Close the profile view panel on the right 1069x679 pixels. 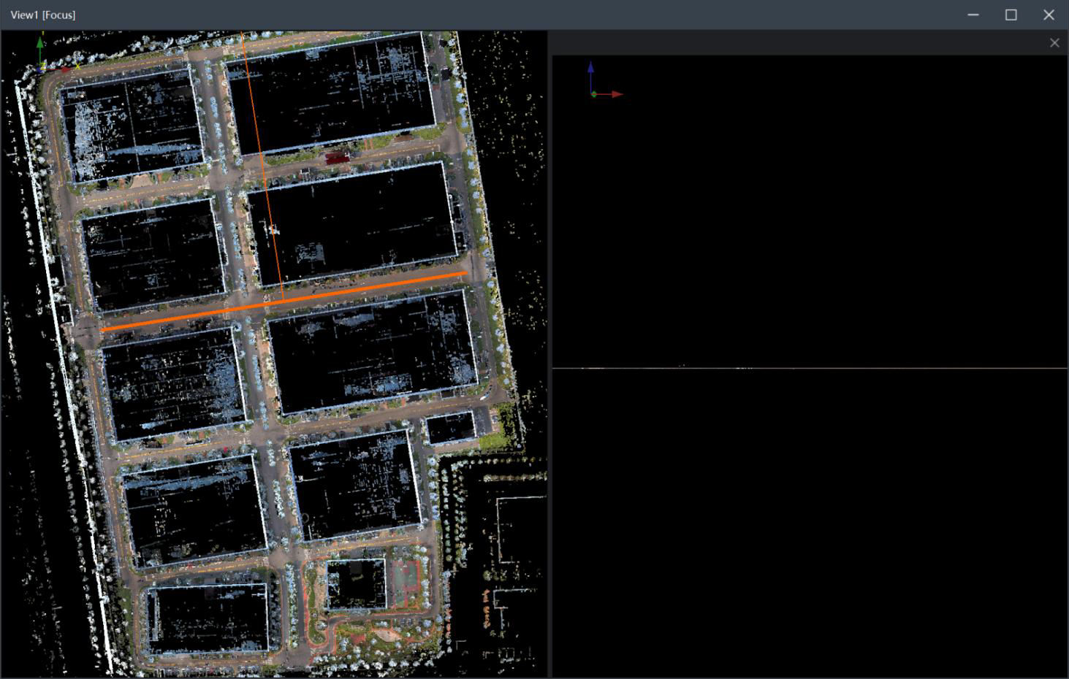click(1054, 43)
